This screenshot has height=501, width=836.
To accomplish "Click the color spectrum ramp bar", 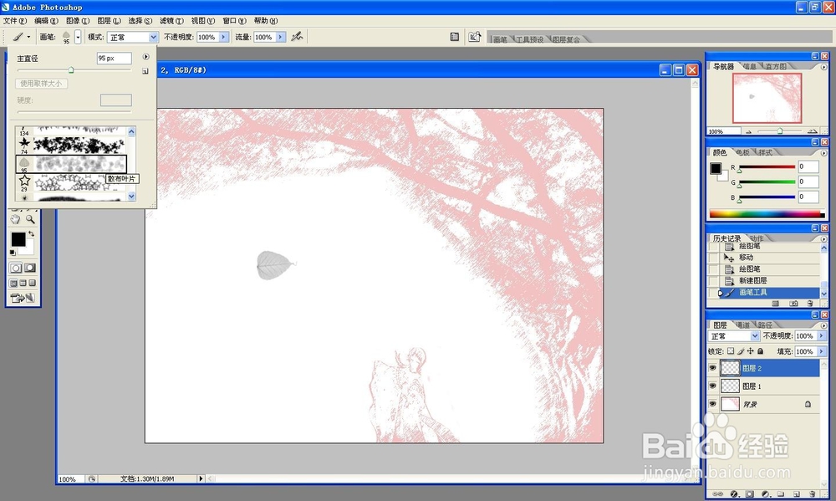I will [766, 214].
